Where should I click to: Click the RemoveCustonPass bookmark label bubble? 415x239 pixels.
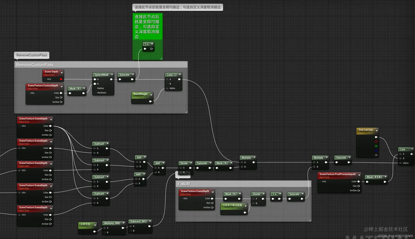click(x=31, y=55)
